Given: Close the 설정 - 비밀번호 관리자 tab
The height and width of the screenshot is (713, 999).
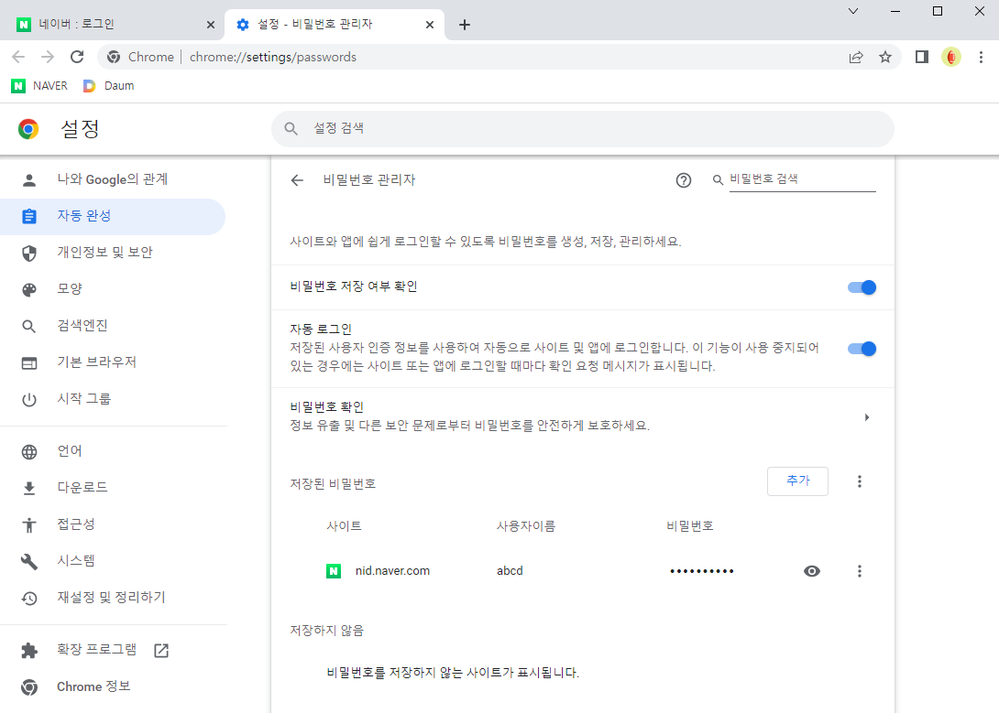Looking at the screenshot, I should (430, 25).
